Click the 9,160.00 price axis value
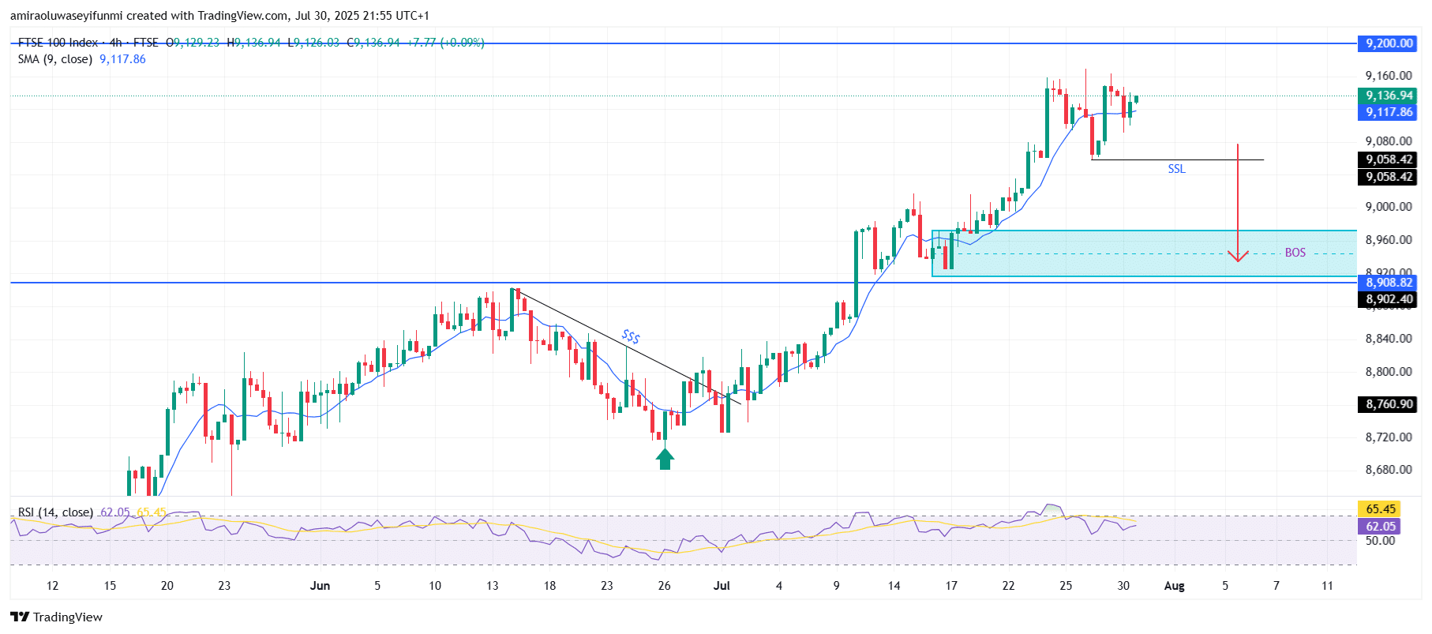Screen dimensions: 1432x634 [x=1389, y=76]
